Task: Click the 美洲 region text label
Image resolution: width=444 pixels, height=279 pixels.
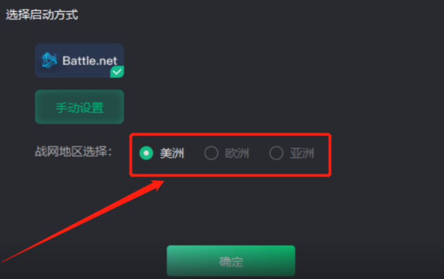Action: (x=172, y=153)
